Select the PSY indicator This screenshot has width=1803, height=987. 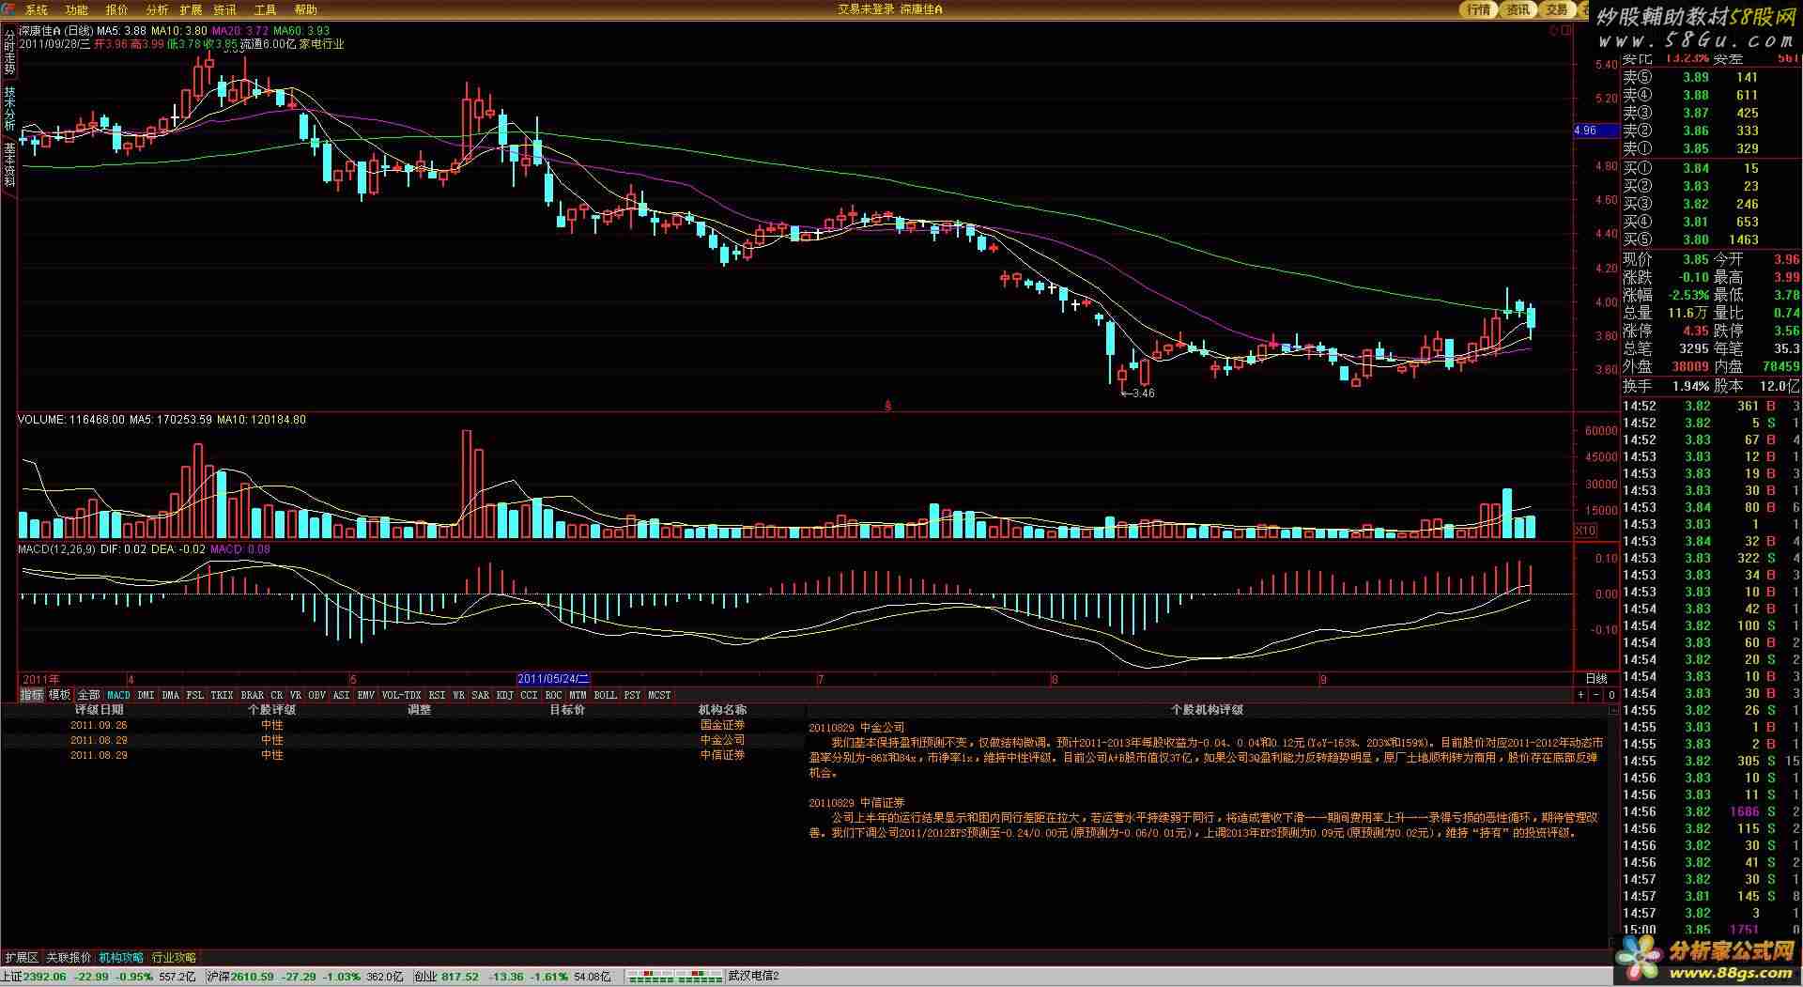coord(632,695)
